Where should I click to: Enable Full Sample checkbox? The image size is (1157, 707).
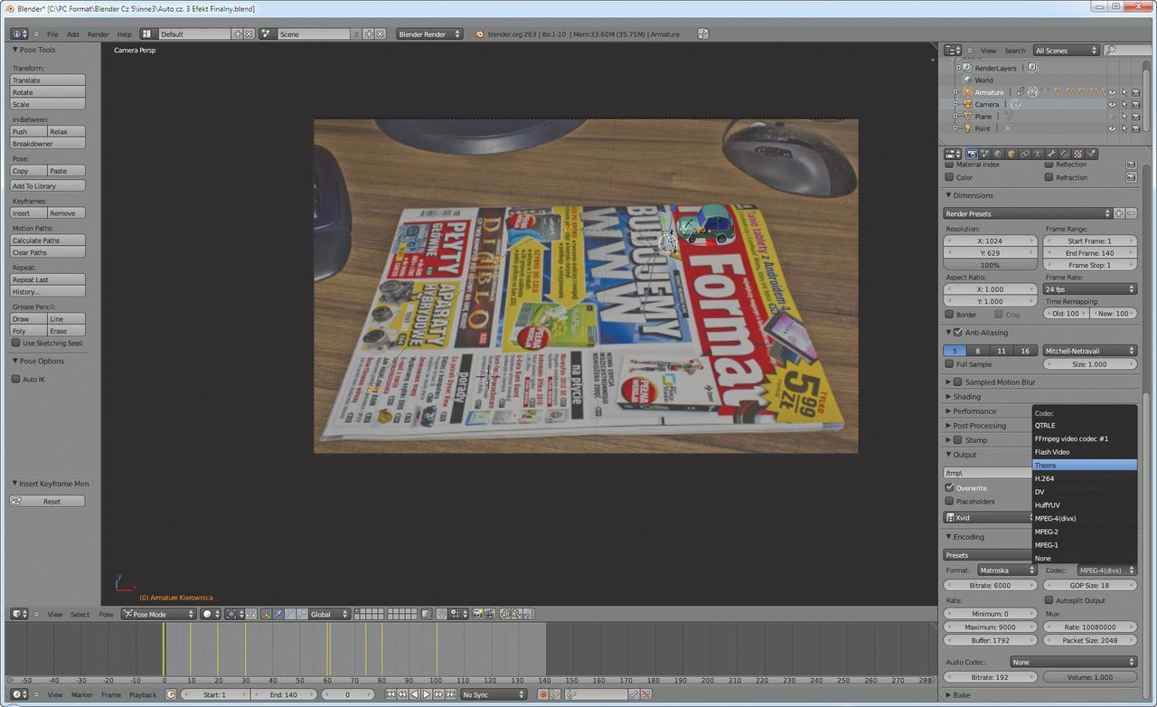coord(949,364)
